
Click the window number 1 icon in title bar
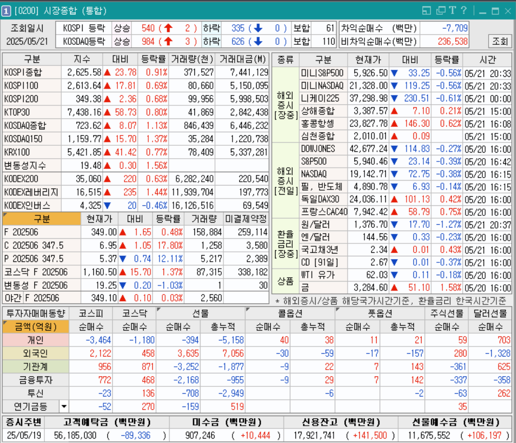pos(6,11)
